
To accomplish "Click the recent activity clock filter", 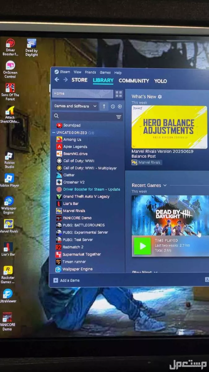I will 113,106.
